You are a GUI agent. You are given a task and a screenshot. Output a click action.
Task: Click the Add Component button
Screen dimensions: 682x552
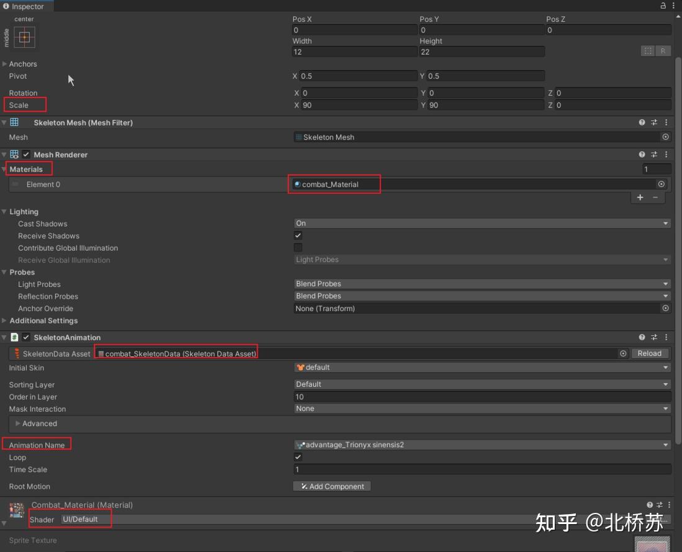point(332,486)
